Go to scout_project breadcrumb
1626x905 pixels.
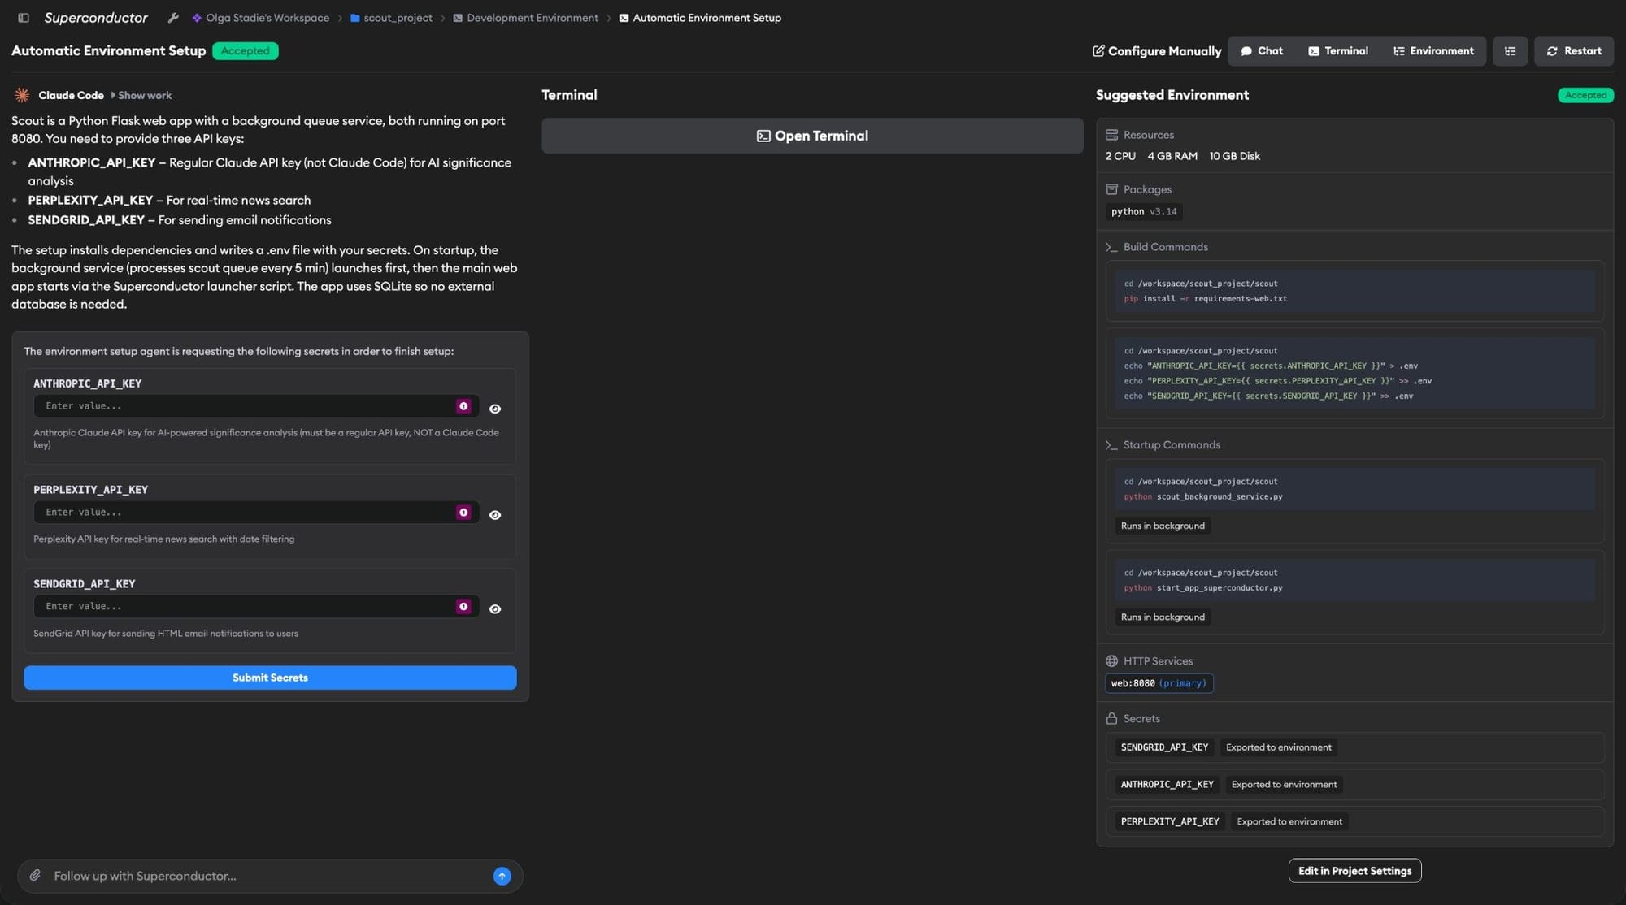coord(391,18)
